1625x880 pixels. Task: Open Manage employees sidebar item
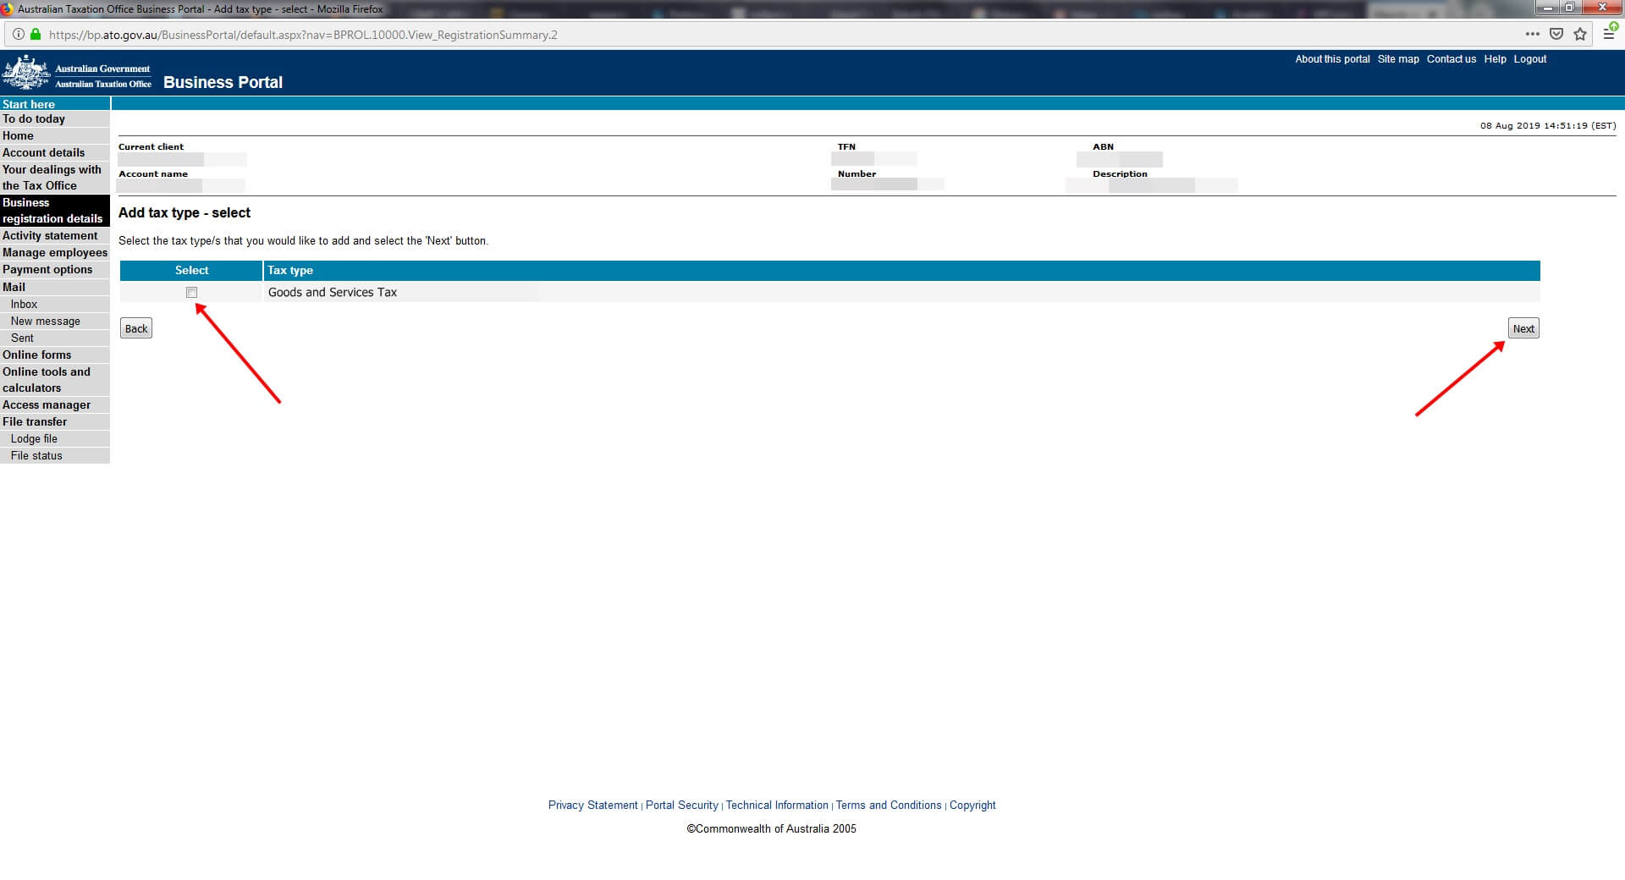click(55, 253)
